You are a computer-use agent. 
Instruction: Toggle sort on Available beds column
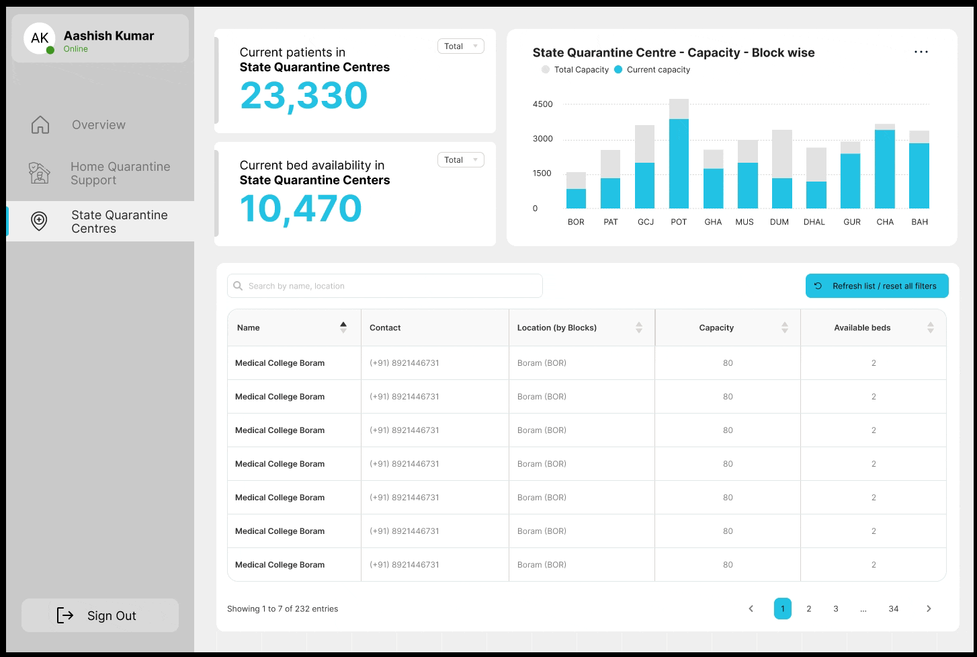coord(931,327)
